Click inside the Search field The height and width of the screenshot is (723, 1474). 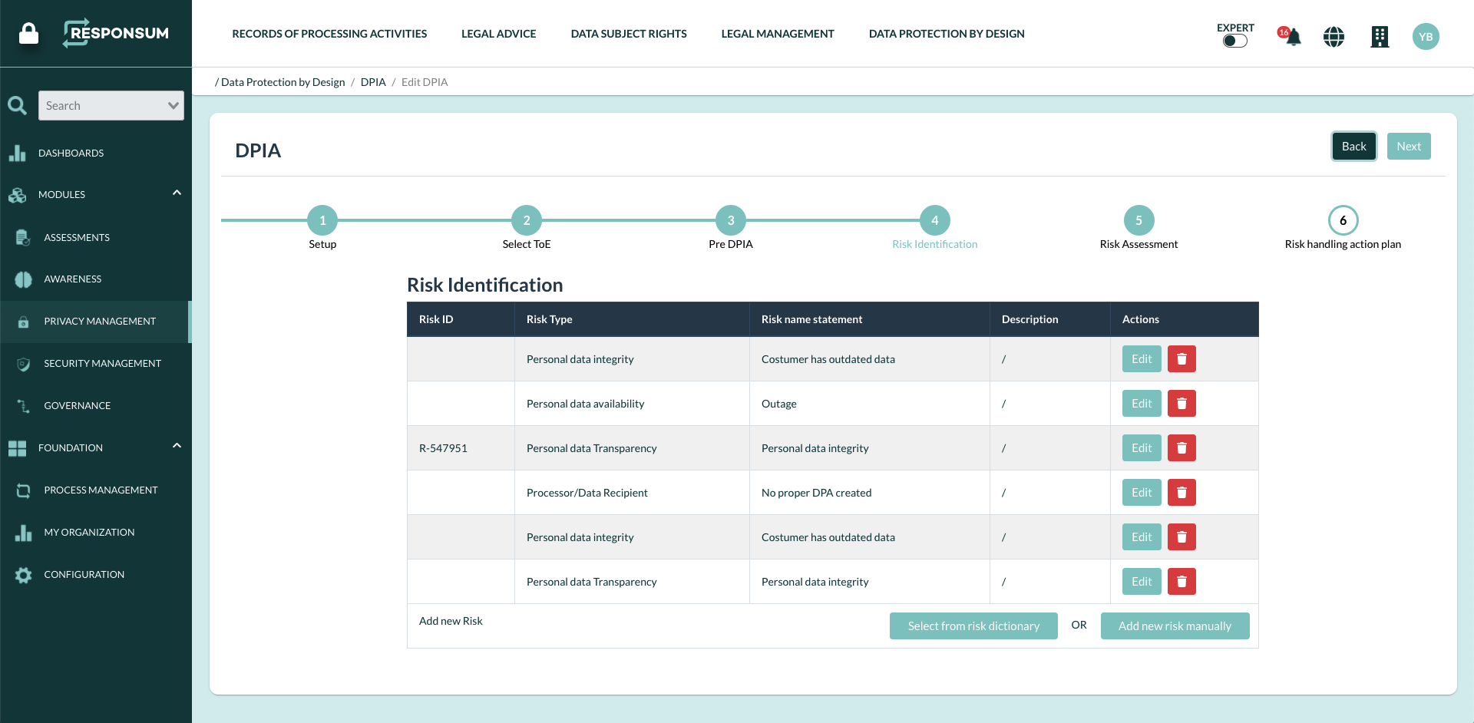click(x=104, y=105)
